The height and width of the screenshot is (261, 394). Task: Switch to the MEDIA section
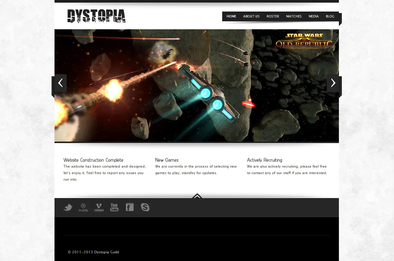click(x=313, y=16)
